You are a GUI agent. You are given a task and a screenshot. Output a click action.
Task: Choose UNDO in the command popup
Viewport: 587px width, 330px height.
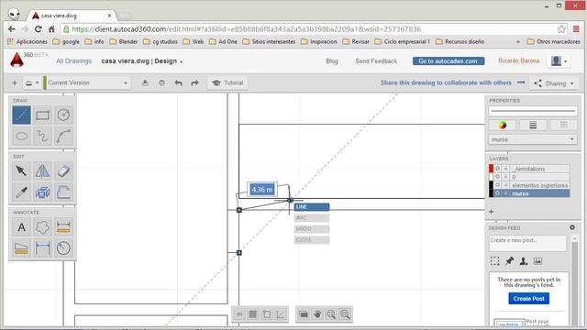pyautogui.click(x=312, y=228)
